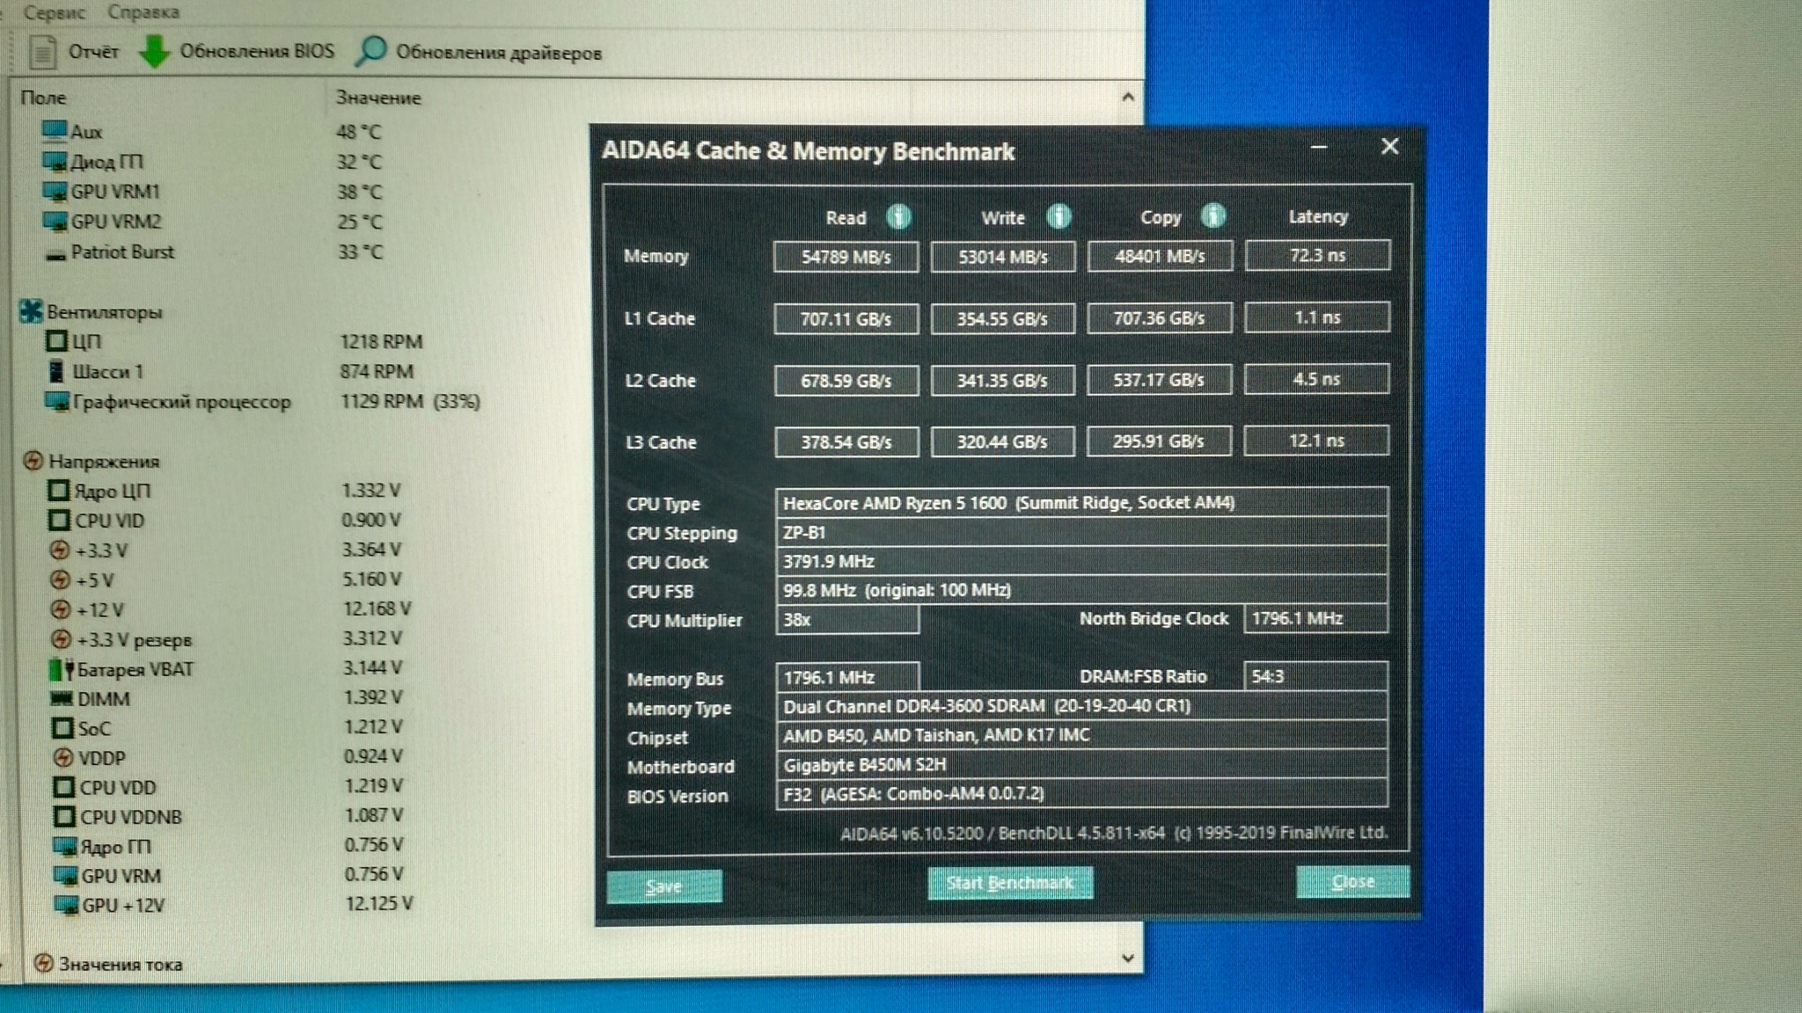Viewport: 1802px width, 1013px height.
Task: Open Обновления драйверов toolbar item
Action: point(479,53)
